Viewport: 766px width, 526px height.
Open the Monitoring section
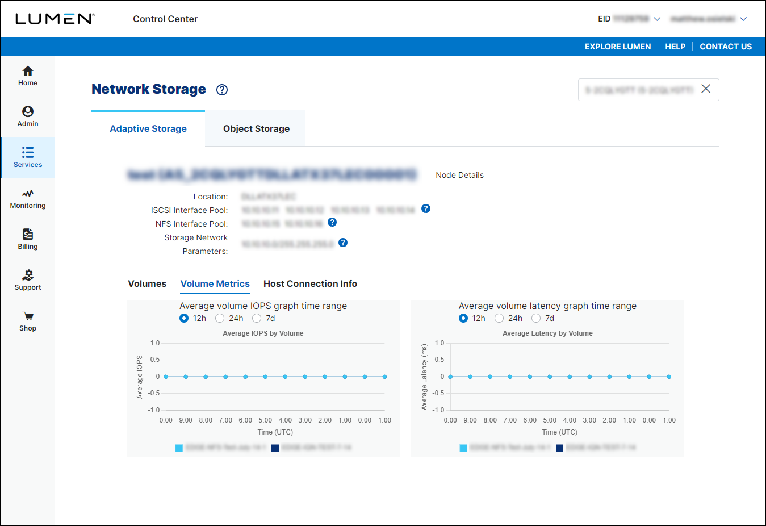coord(28,199)
